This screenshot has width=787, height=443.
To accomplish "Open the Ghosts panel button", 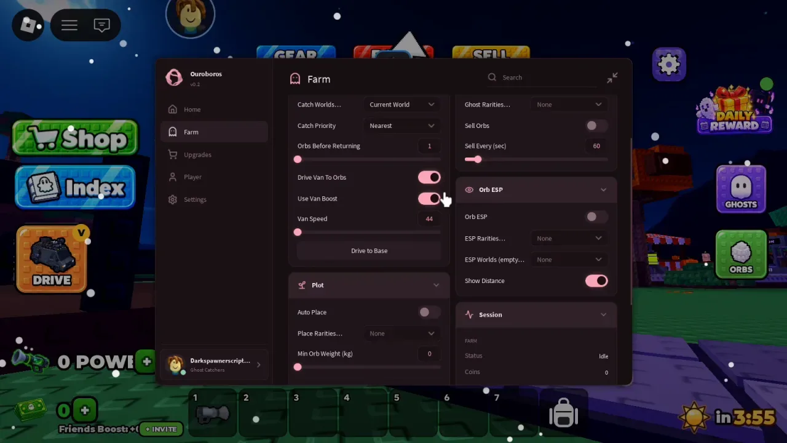I will click(741, 189).
